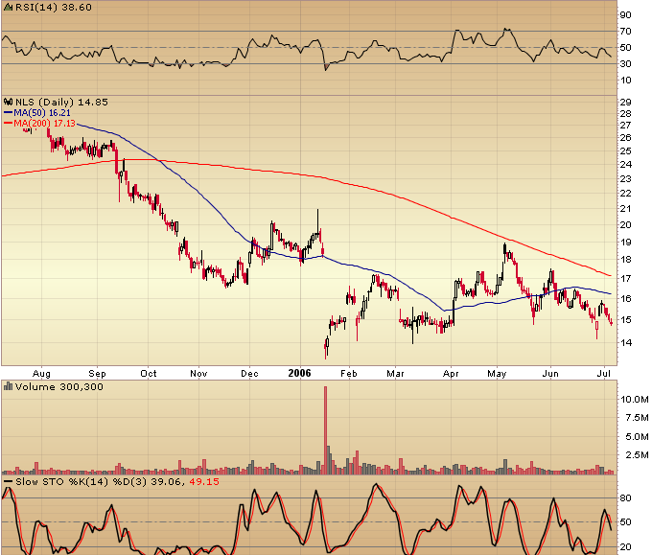Click the Feb month label
Viewport: 652px width, 555px height.
tap(349, 373)
